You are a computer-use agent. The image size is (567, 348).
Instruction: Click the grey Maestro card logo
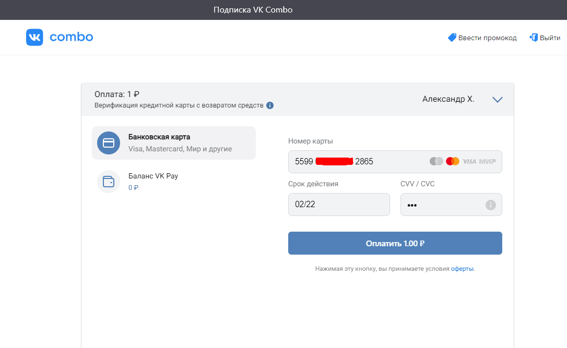click(x=436, y=161)
